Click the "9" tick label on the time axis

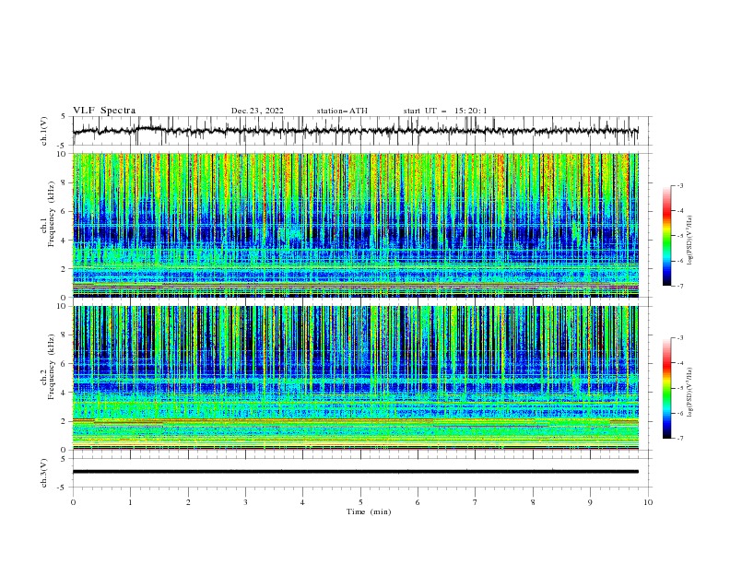point(590,502)
